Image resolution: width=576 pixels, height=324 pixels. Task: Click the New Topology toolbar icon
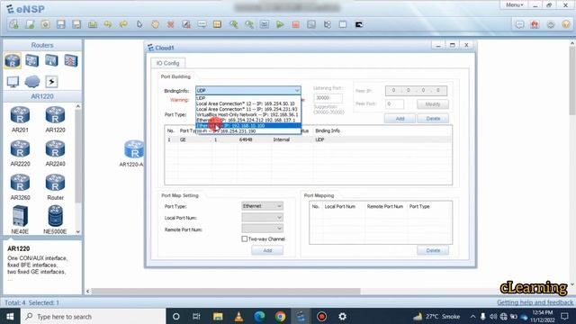[14, 24]
